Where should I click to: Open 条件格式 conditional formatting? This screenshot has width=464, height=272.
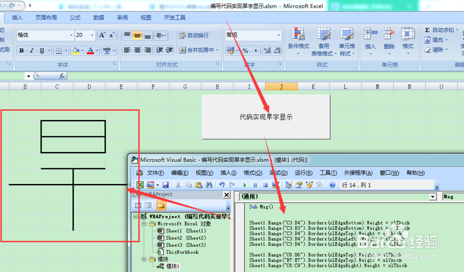(x=298, y=41)
